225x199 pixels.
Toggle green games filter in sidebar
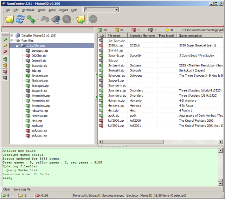click(5, 39)
